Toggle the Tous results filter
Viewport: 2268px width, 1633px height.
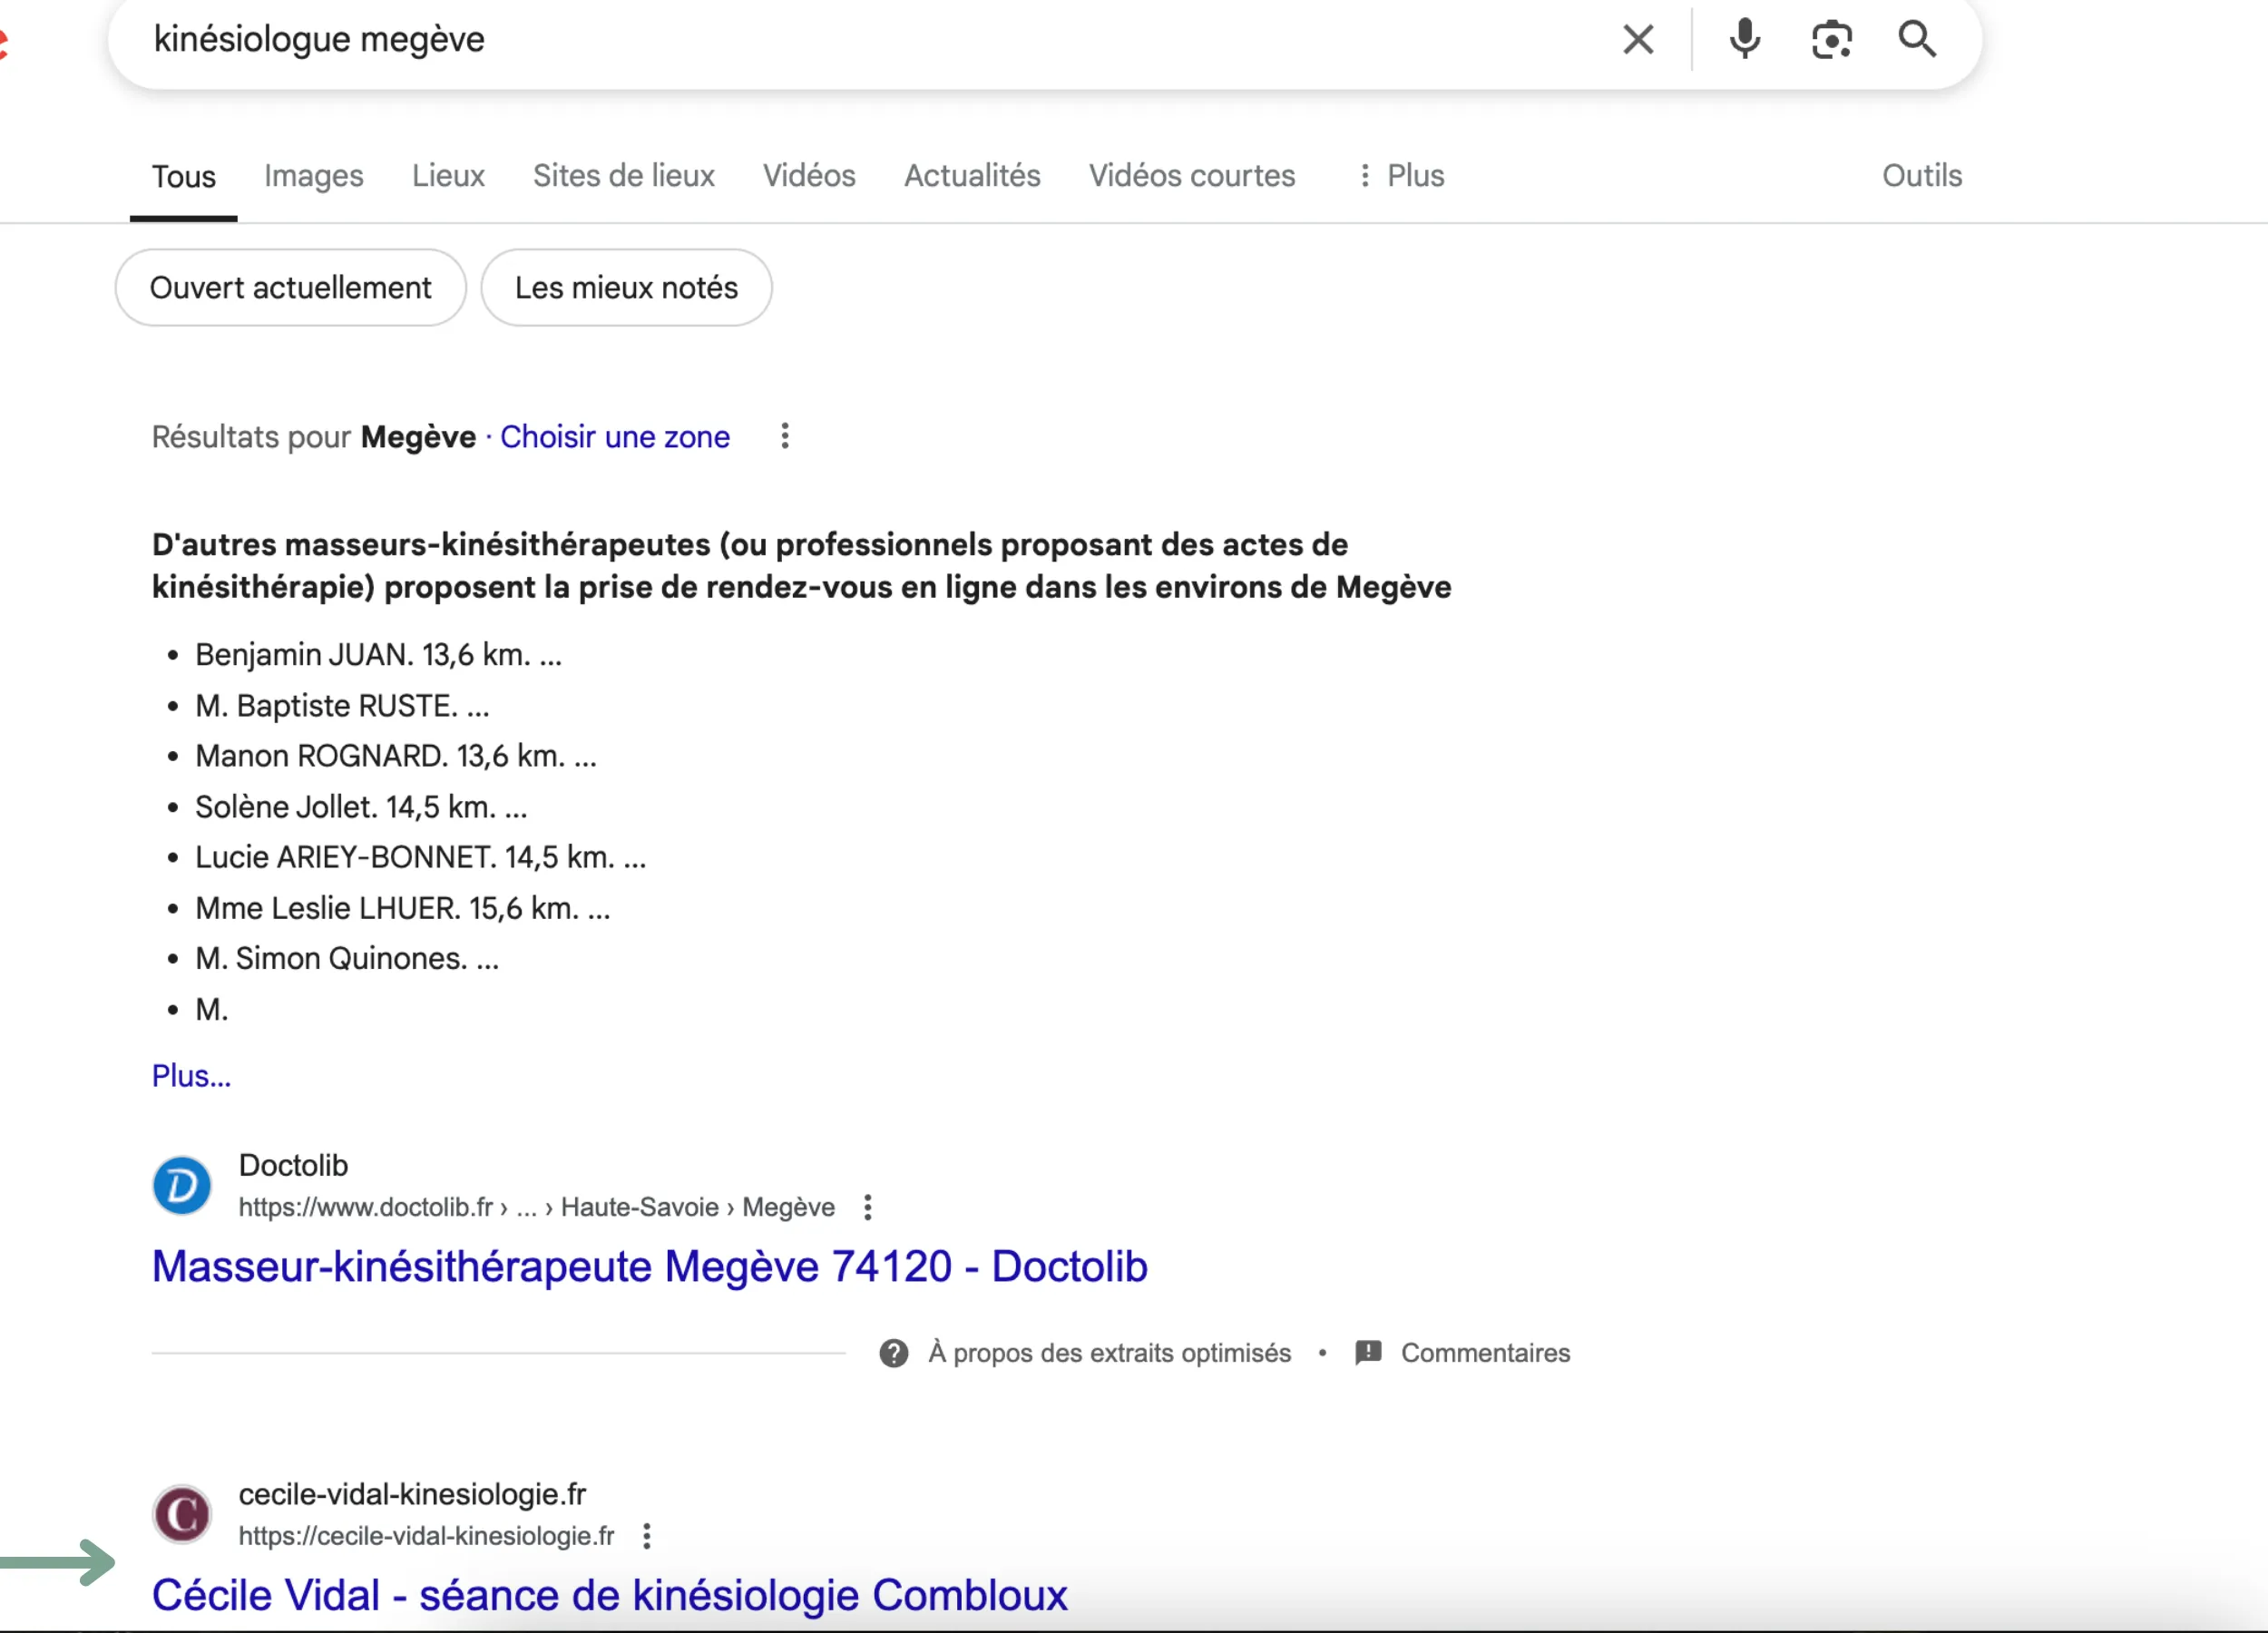(x=183, y=176)
